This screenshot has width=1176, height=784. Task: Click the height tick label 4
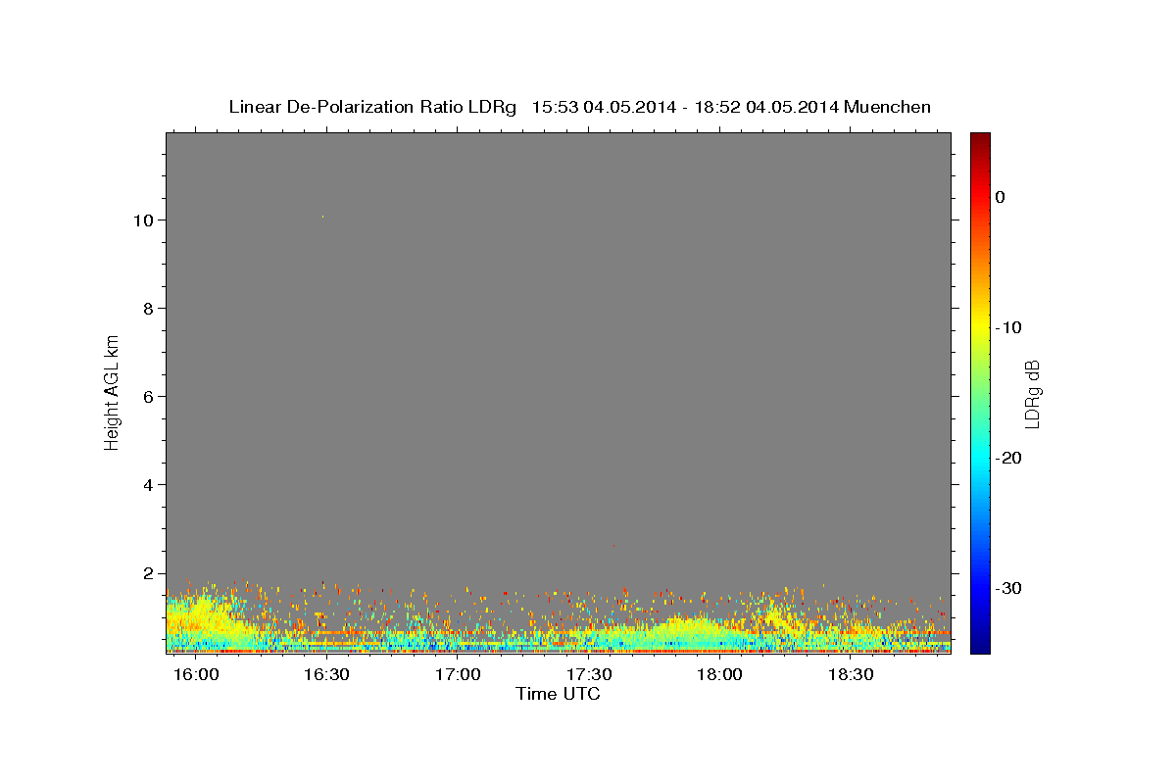coord(148,485)
